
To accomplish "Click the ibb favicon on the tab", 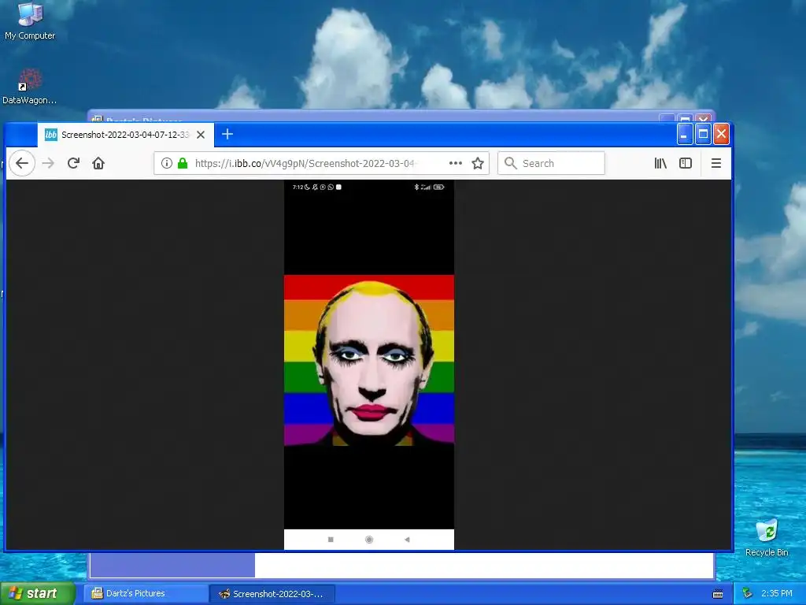I will pyautogui.click(x=51, y=135).
